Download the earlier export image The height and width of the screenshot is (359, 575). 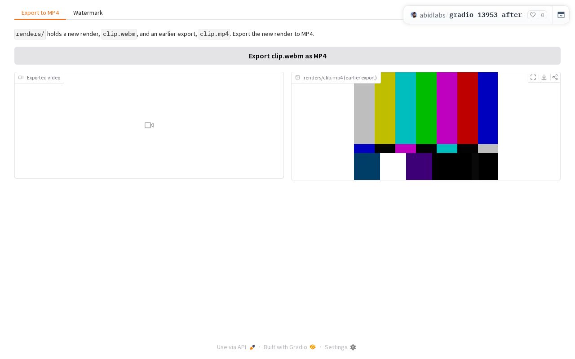[544, 77]
